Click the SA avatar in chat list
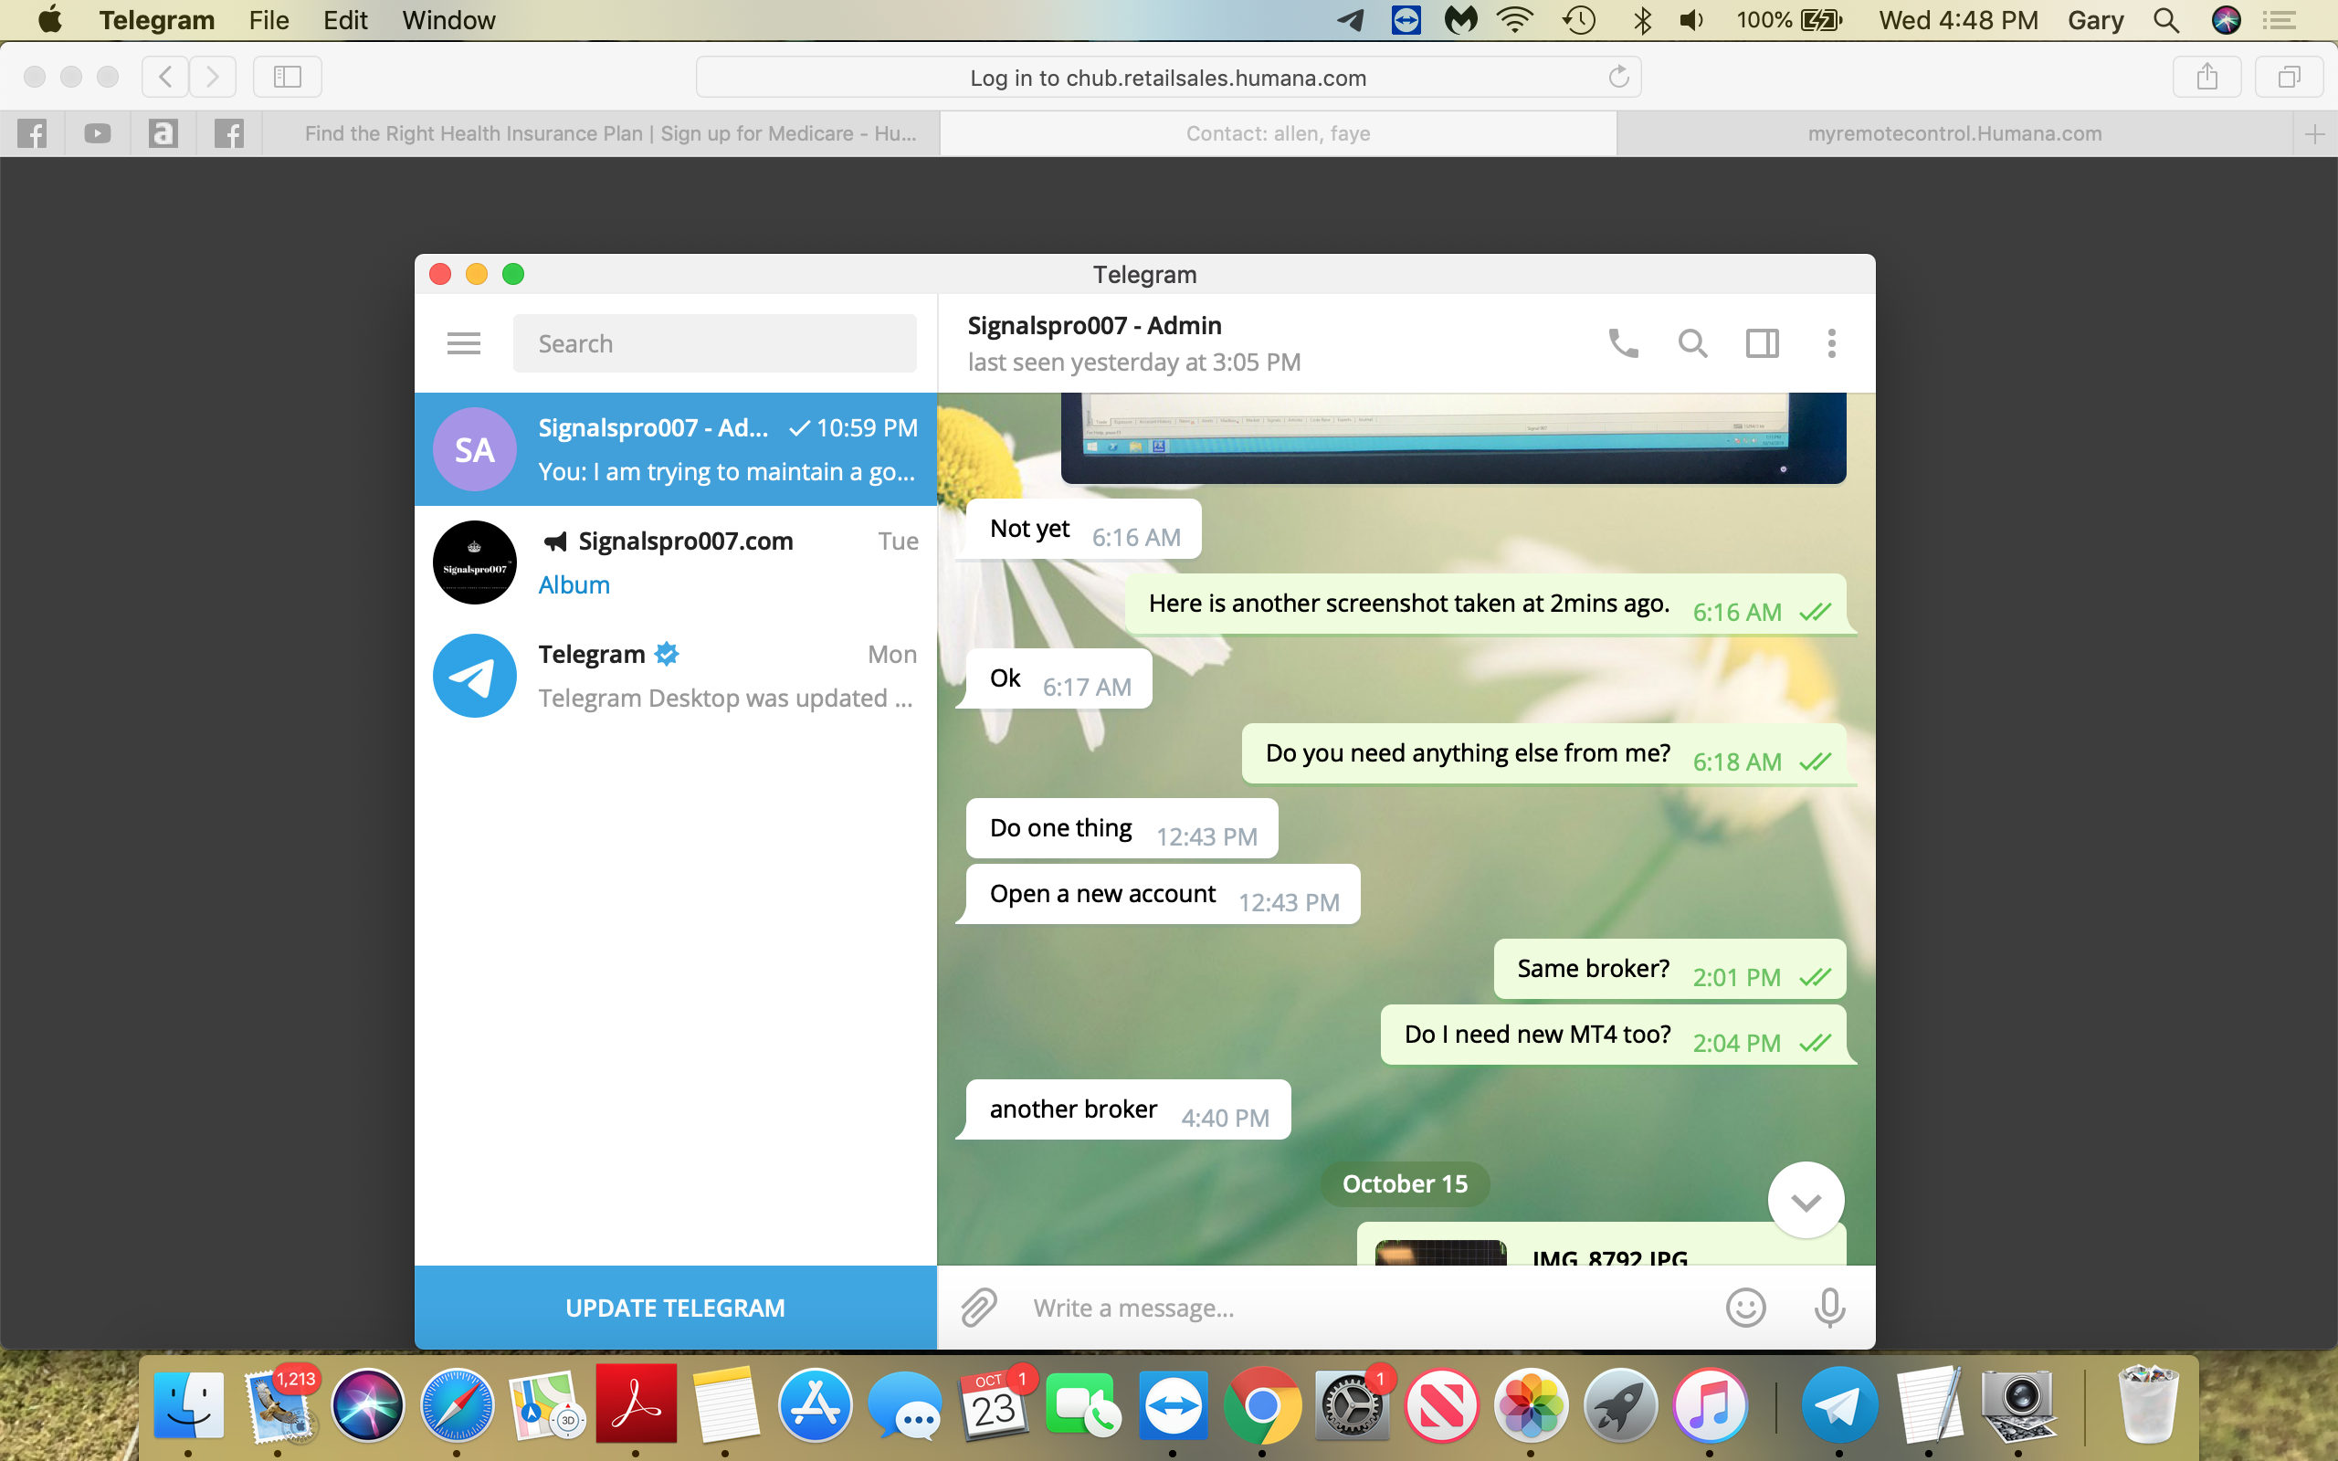This screenshot has width=2338, height=1461. click(474, 449)
